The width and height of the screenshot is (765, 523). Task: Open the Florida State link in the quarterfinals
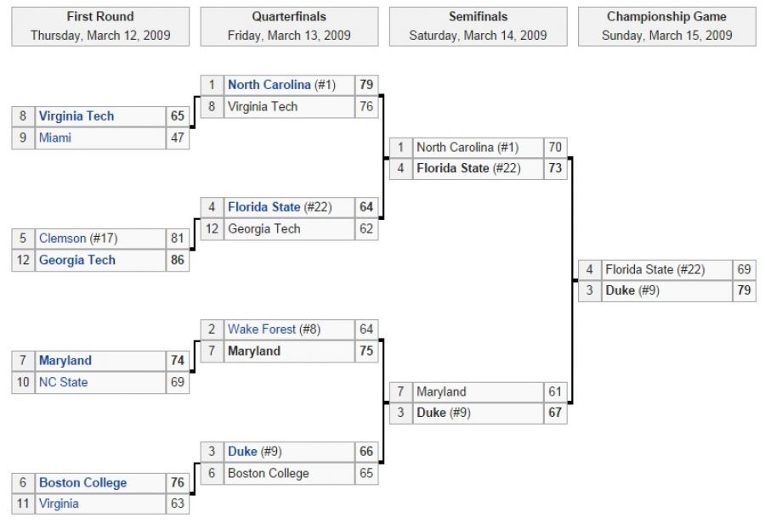pyautogui.click(x=263, y=207)
